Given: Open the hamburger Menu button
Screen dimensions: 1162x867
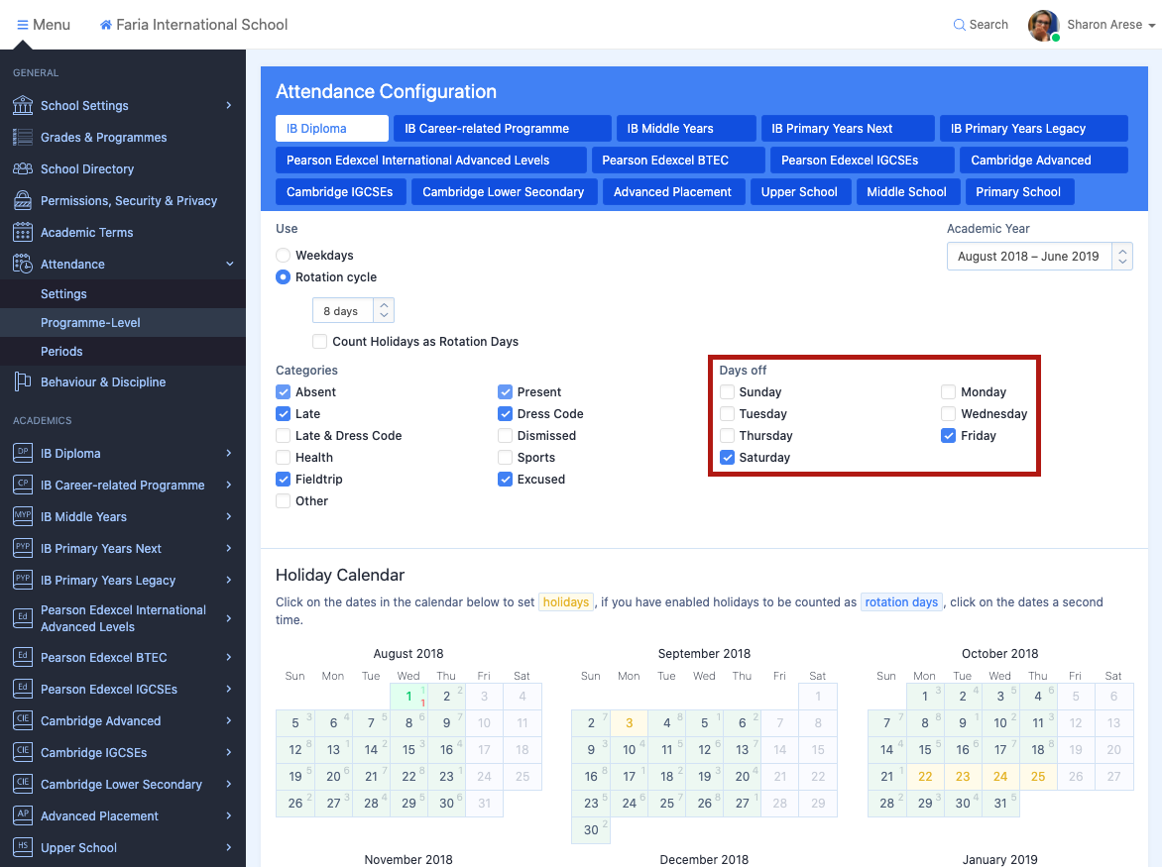Looking at the screenshot, I should (x=44, y=25).
